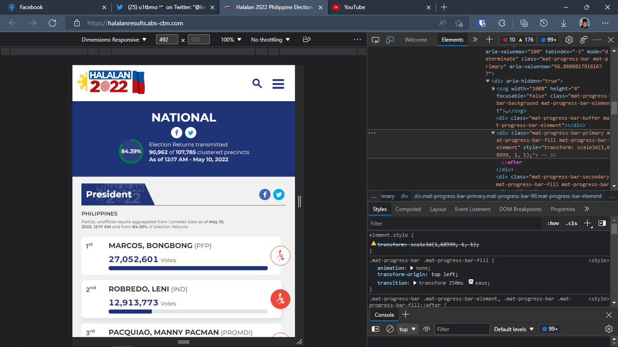This screenshot has width=618, height=347.
Task: Share National results on Twitter
Action: [x=191, y=133]
